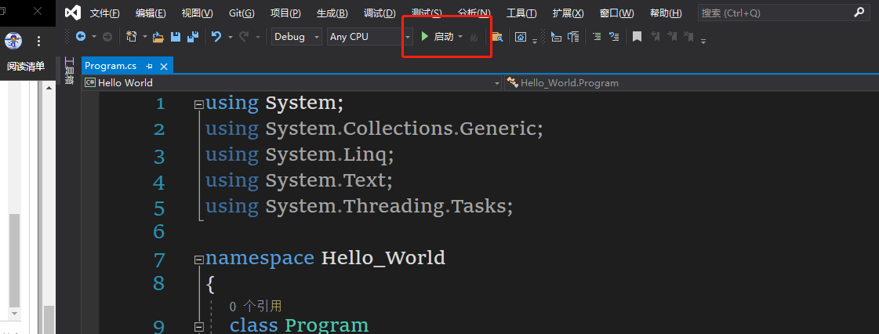Viewport: 879px width, 334px height.
Task: Create a new project via toolbar icon
Action: click(x=132, y=36)
